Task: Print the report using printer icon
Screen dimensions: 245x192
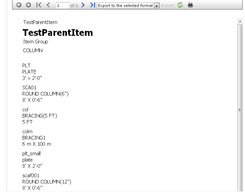Action: click(191, 5)
